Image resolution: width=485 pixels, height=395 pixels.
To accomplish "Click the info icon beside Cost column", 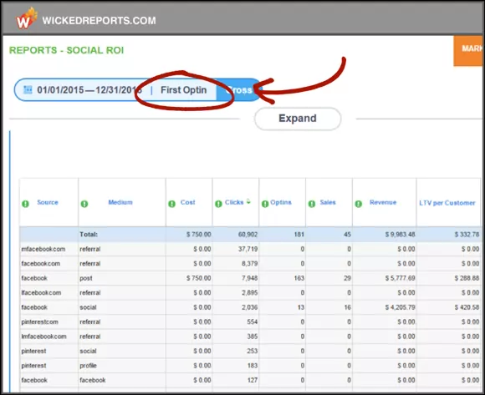I will point(171,204).
